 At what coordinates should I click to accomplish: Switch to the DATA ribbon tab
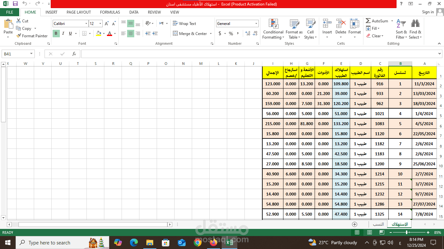[134, 12]
